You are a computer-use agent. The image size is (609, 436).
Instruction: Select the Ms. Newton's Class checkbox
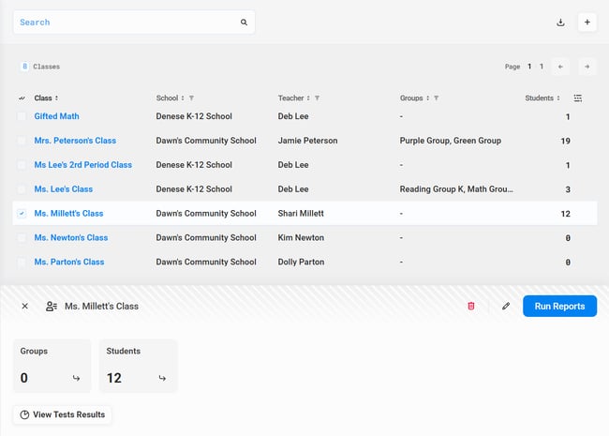tap(22, 238)
